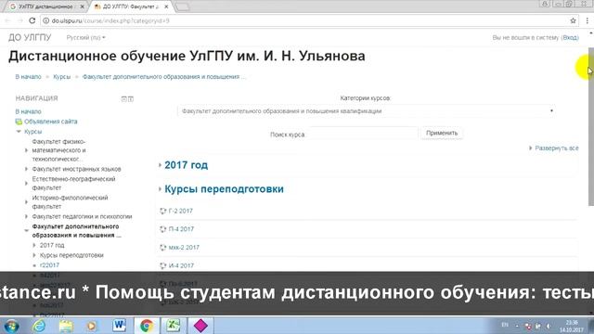Click the course icon next to П-4 2017
594x334 pixels.
click(x=163, y=229)
